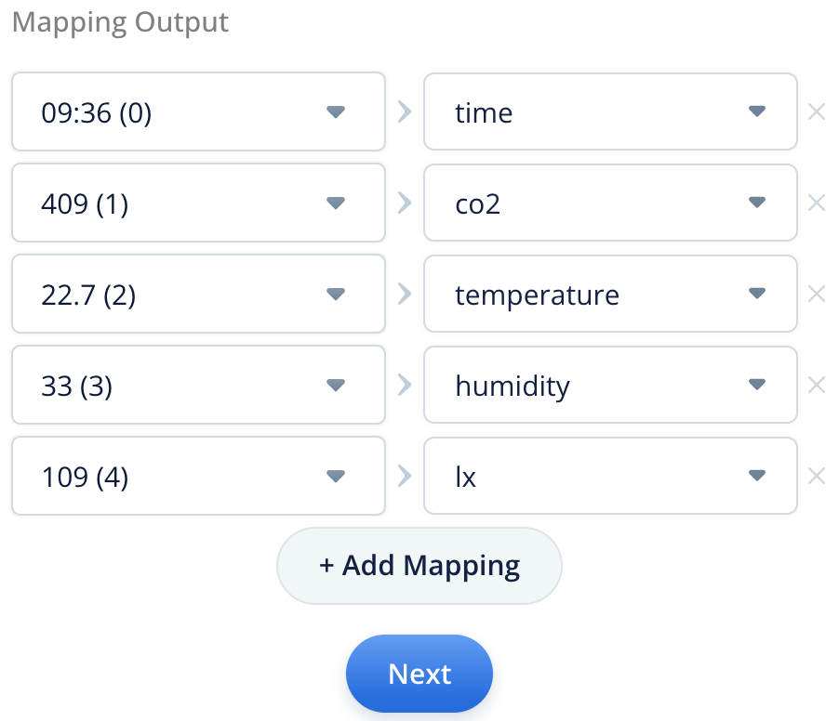Open the 409 (1) source dropdown
Image resolution: width=839 pixels, height=721 pixels.
[x=335, y=203]
